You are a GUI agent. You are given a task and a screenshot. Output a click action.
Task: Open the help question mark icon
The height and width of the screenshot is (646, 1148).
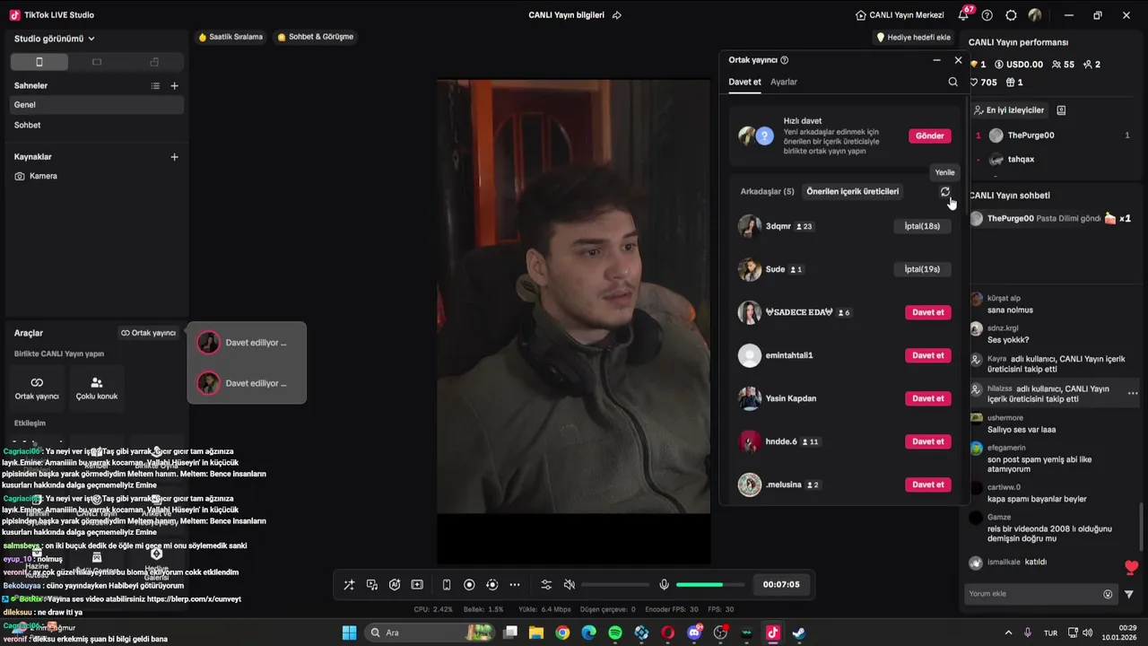point(987,15)
